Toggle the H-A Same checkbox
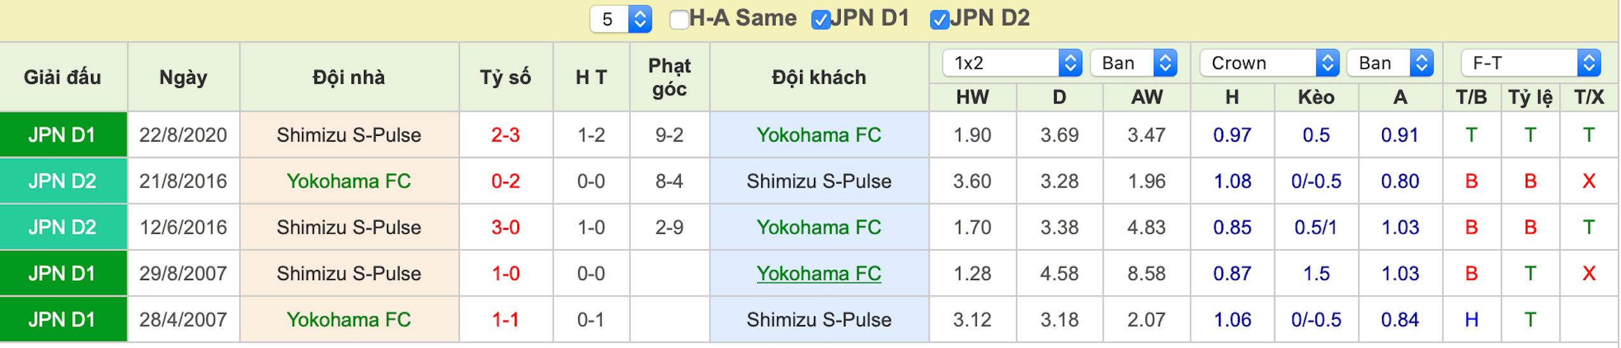Screen dimensions: 1621x348 [x=679, y=20]
